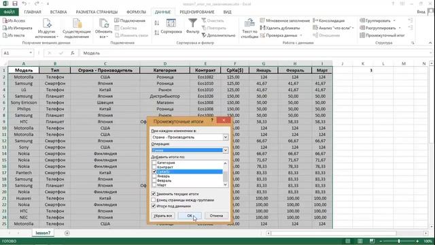
Task: Open the Операция dropdown
Action: 225,150
